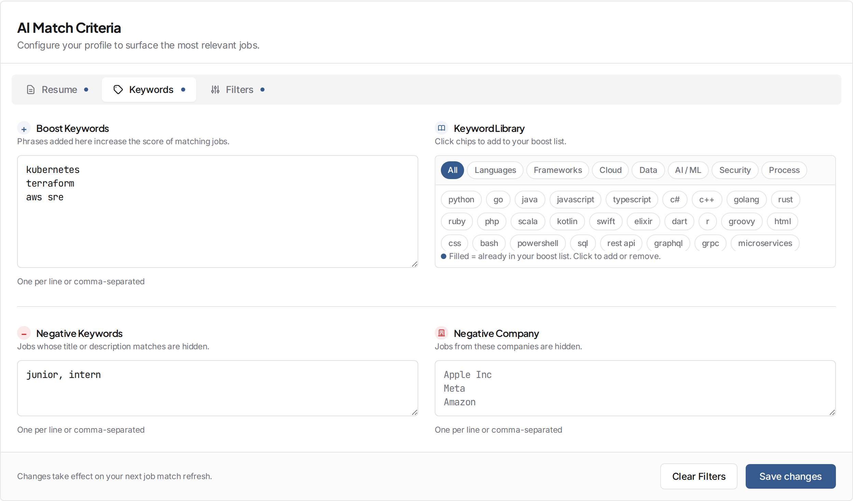Viewport: 853px width, 501px height.
Task: Click the Negative Company building icon
Action: click(442, 333)
